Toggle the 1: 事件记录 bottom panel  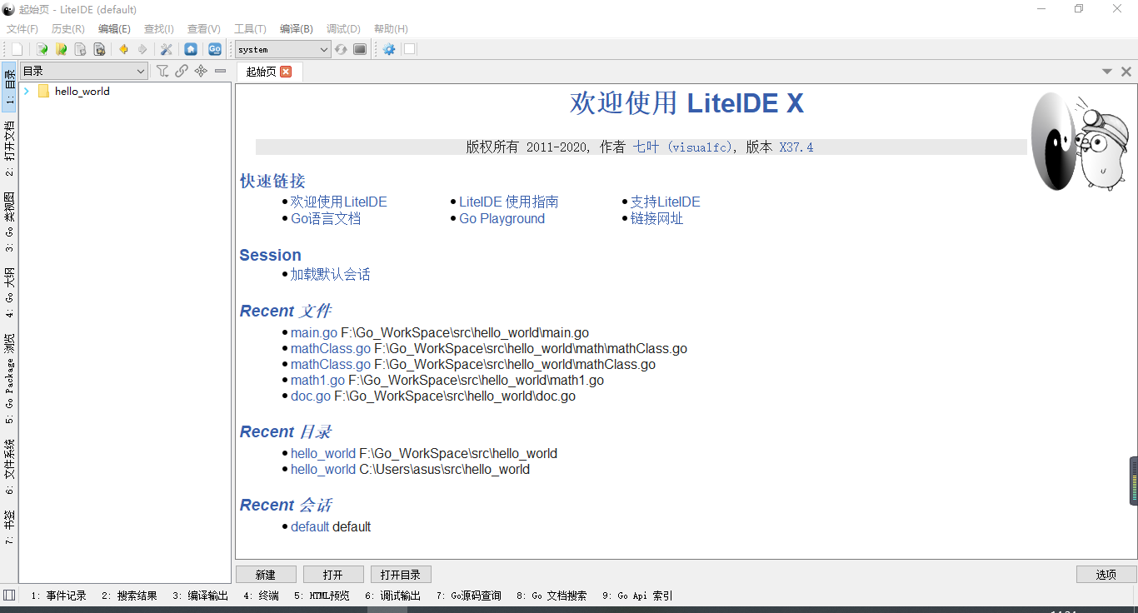click(x=58, y=596)
